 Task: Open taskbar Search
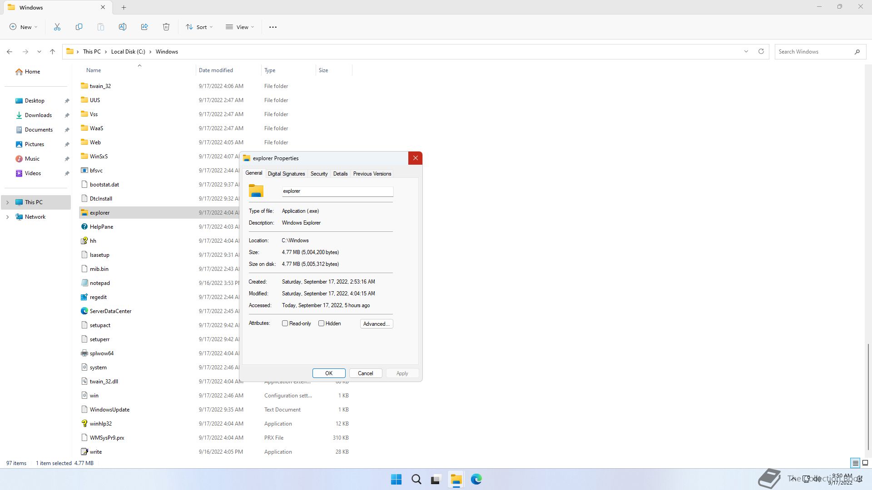(416, 479)
